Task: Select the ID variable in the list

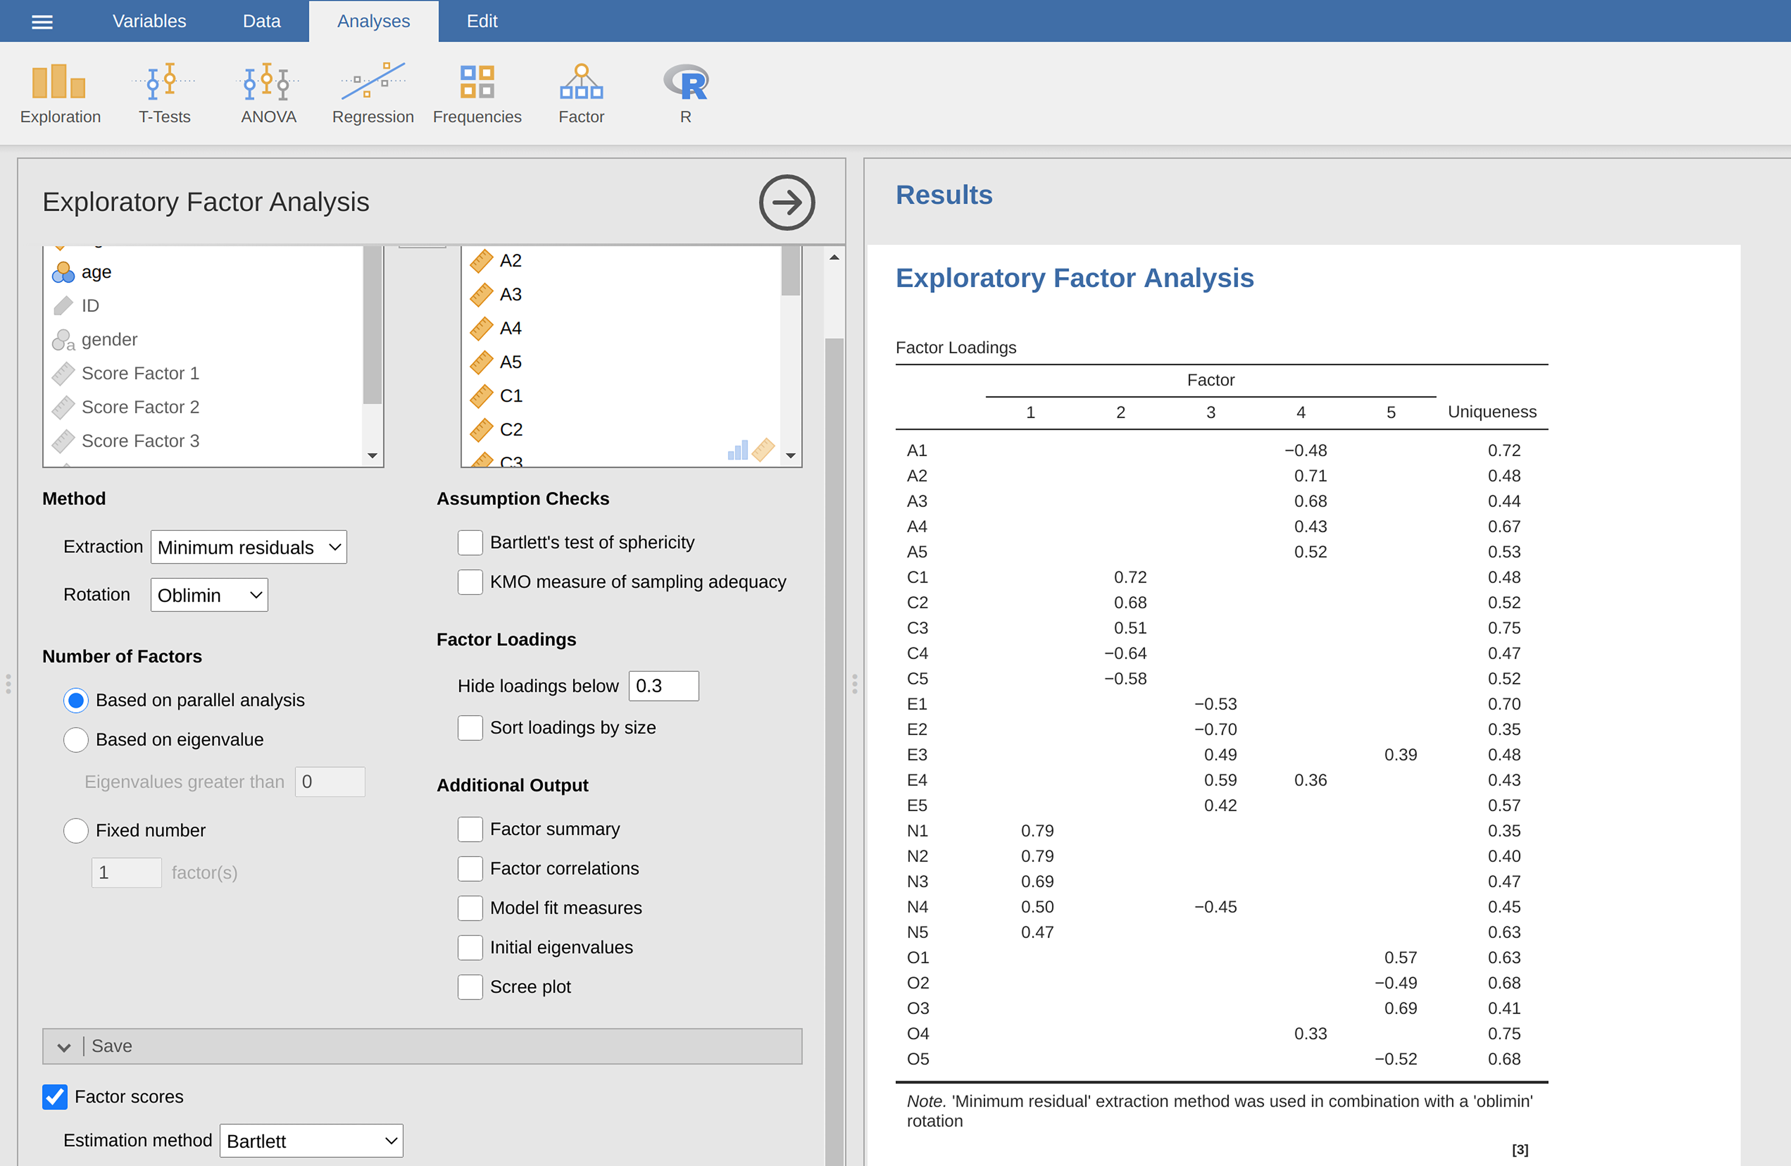Action: pos(203,306)
